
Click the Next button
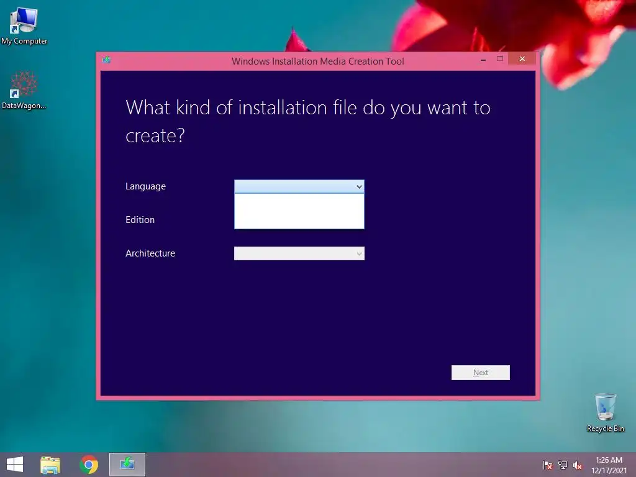(480, 373)
